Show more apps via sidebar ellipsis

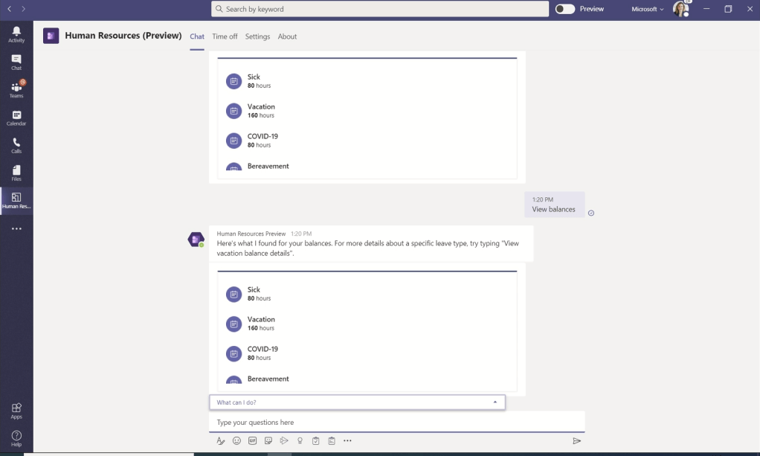[16, 229]
